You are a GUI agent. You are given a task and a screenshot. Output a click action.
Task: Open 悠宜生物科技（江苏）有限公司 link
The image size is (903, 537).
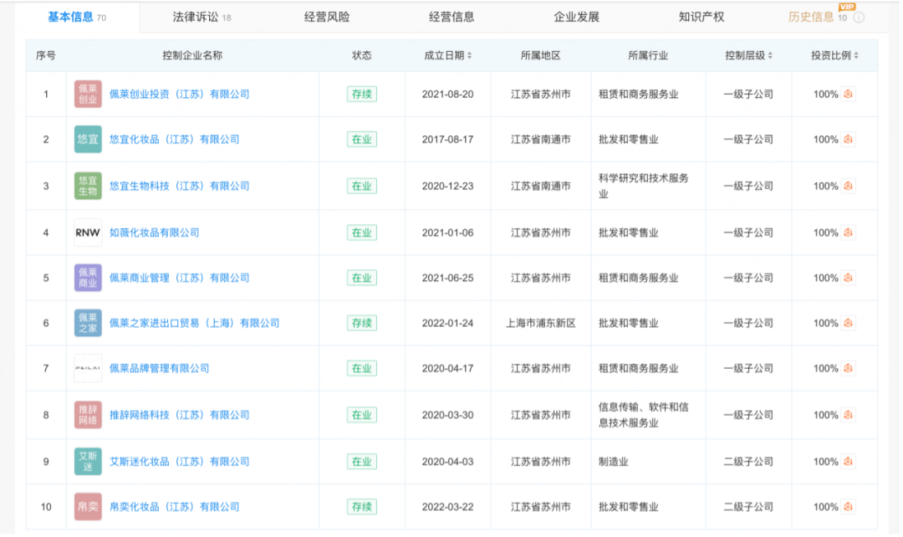pos(179,186)
